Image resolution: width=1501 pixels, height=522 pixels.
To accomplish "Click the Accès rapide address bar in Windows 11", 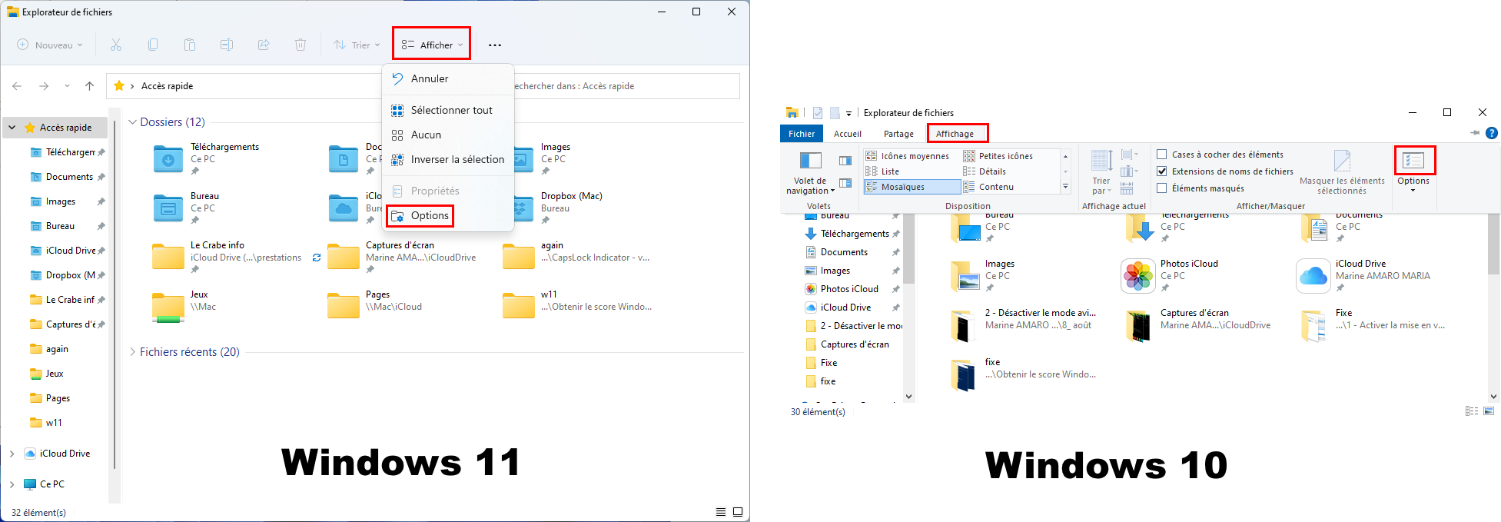I will pyautogui.click(x=244, y=86).
